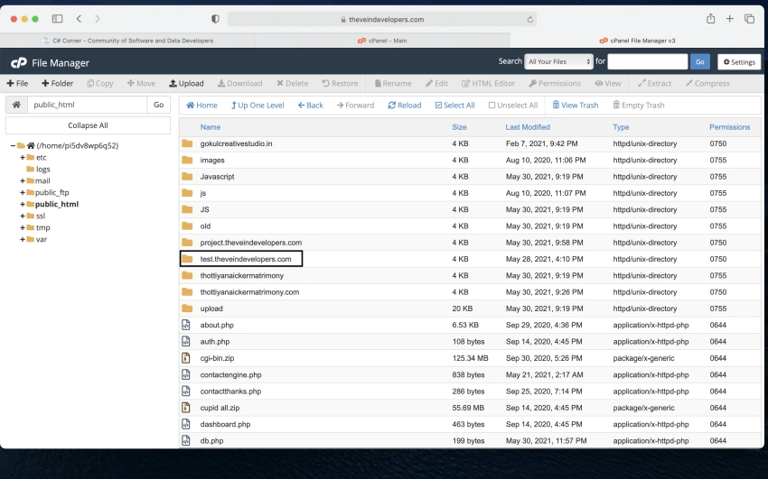Sort files by Last Modified header
This screenshot has height=479, width=768.
[528, 127]
